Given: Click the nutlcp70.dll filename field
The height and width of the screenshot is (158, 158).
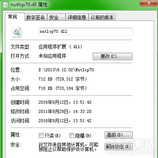Looking at the screenshot, I should (86, 32).
